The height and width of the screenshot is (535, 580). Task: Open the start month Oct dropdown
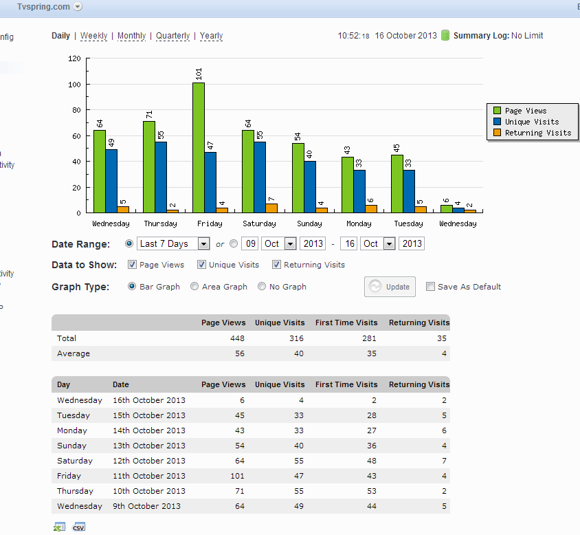(x=278, y=243)
